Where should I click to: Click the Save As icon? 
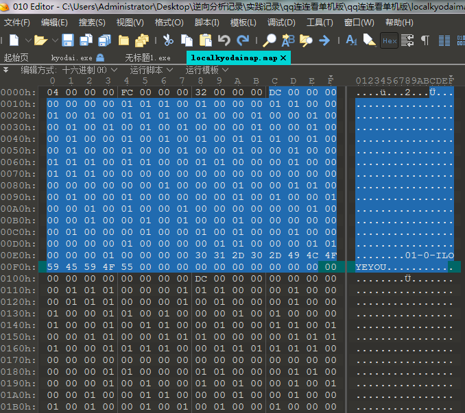click(86, 40)
